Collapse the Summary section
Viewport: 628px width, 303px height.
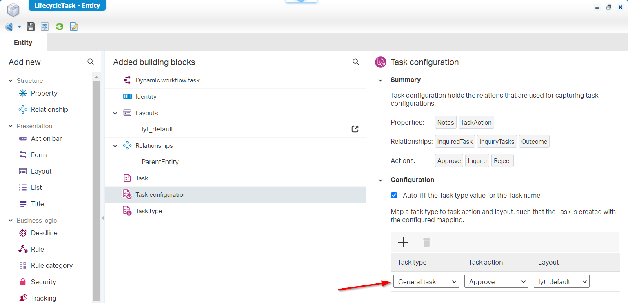pyautogui.click(x=381, y=80)
